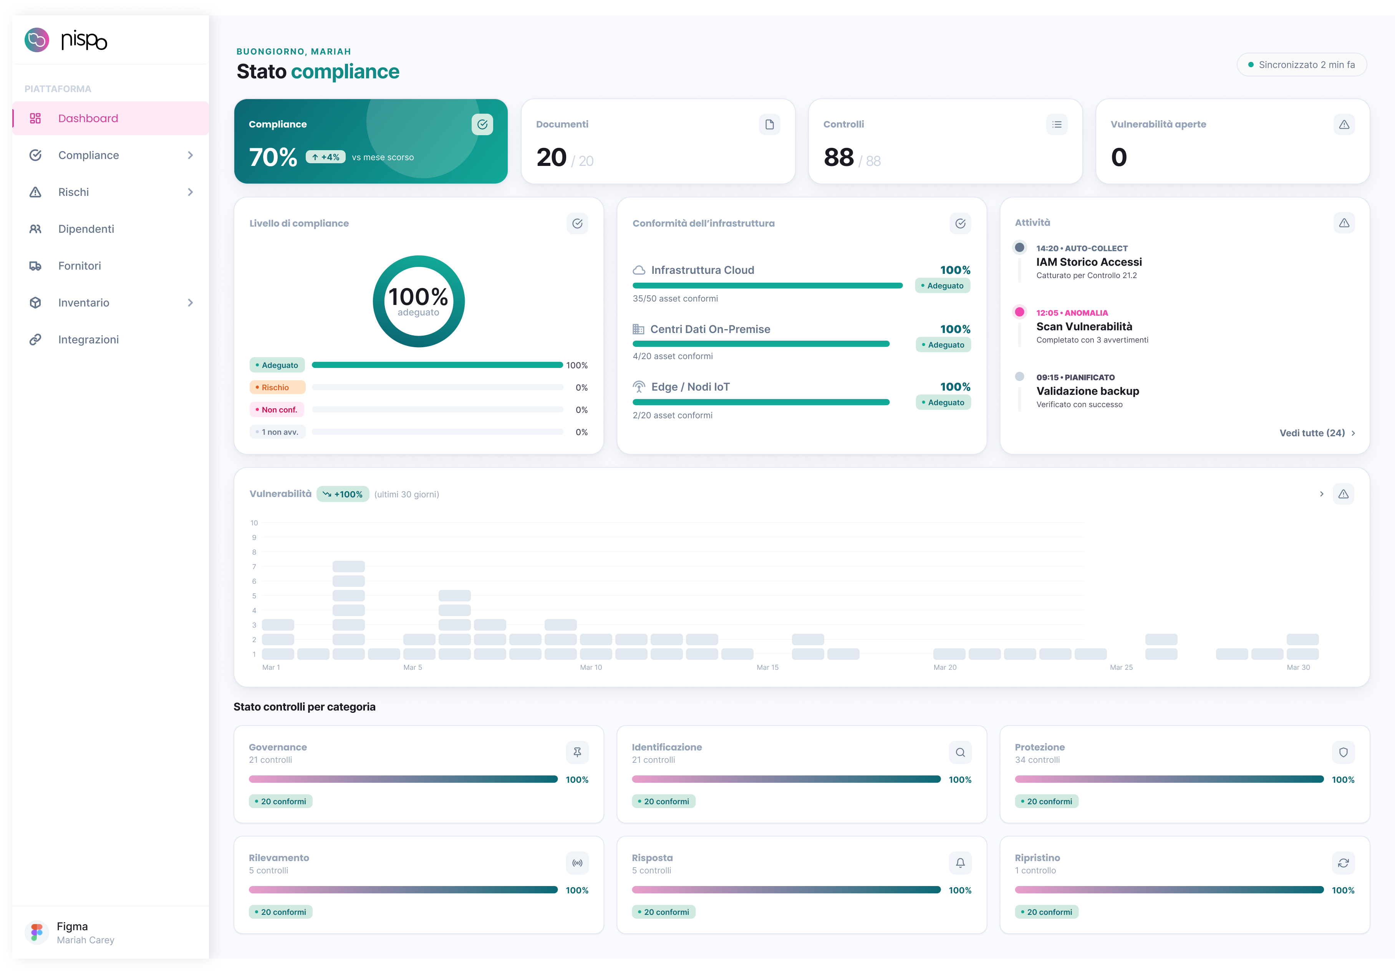Click the building icon beside Centri Dati On-Premise
This screenshot has width=1395, height=974.
[638, 329]
